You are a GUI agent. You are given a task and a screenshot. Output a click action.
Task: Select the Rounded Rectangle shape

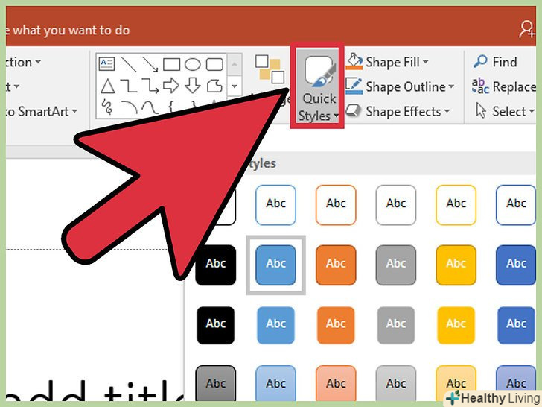pyautogui.click(x=214, y=64)
